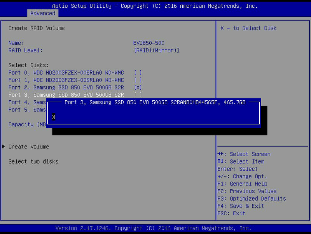Click the Select Screen key hint
Image resolution: width=311 pixels, height=234 pixels.
(x=244, y=154)
